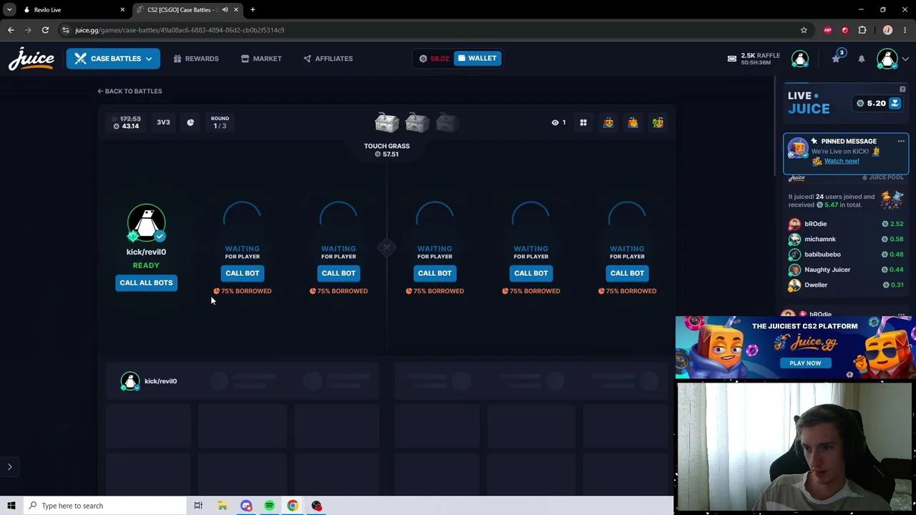This screenshot has width=916, height=515.
Task: Open the notifications bell
Action: pyautogui.click(x=862, y=59)
